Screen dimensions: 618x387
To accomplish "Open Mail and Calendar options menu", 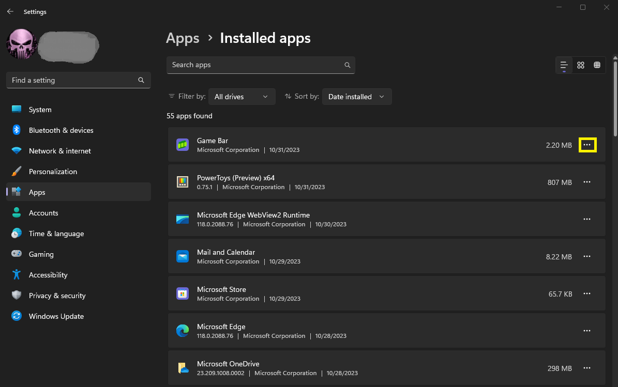I will point(587,257).
